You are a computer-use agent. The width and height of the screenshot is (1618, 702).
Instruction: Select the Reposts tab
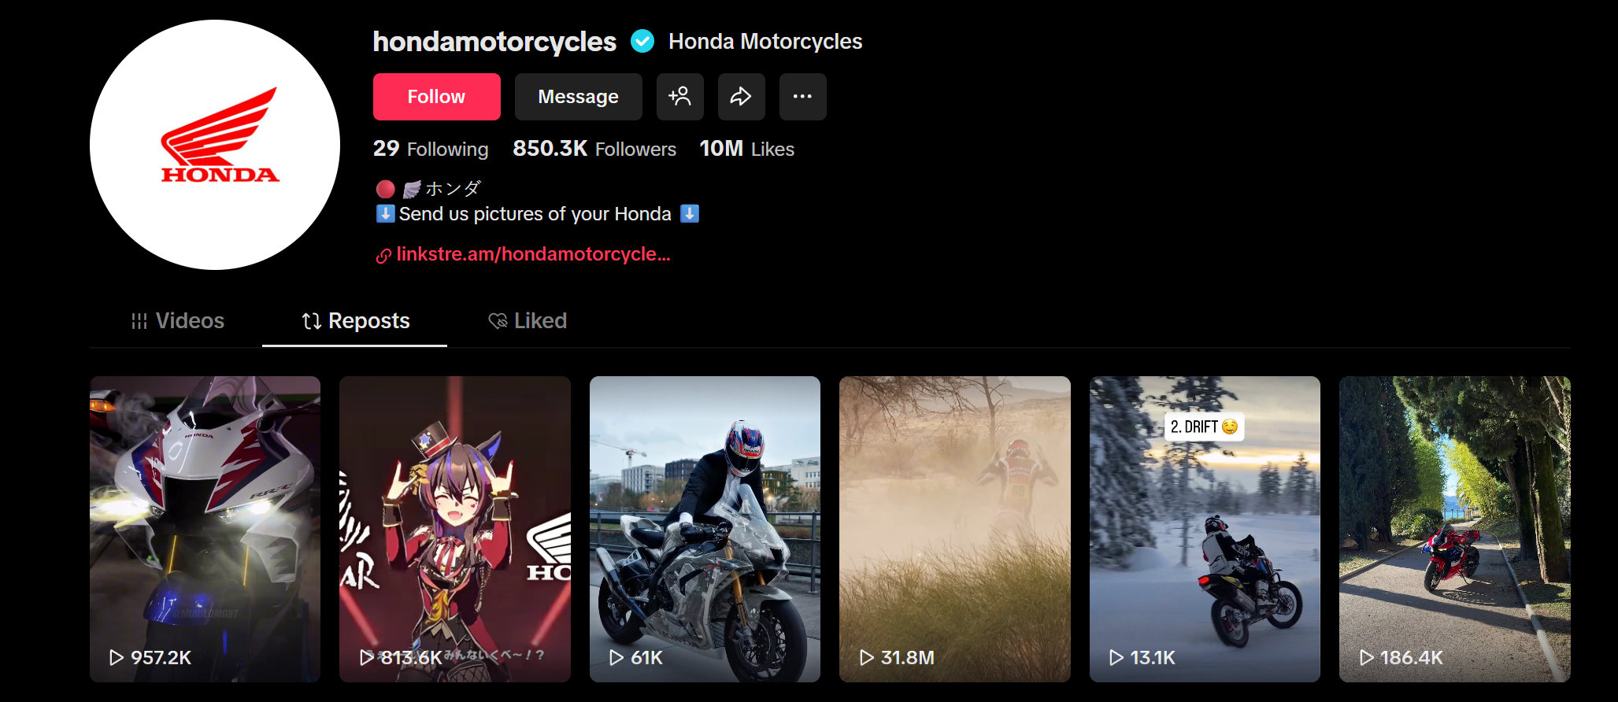355,321
